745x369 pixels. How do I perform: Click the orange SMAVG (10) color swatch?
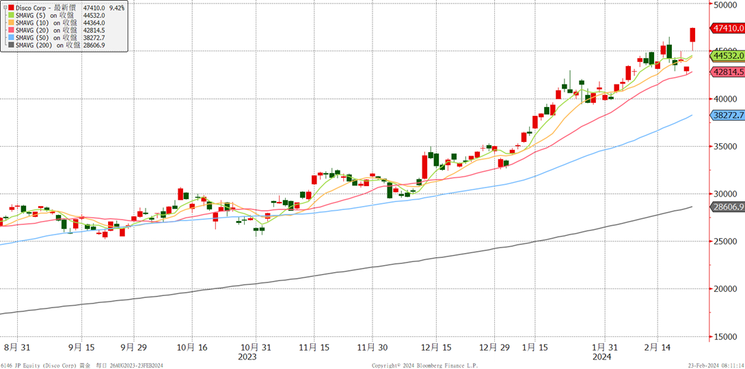tap(12, 23)
